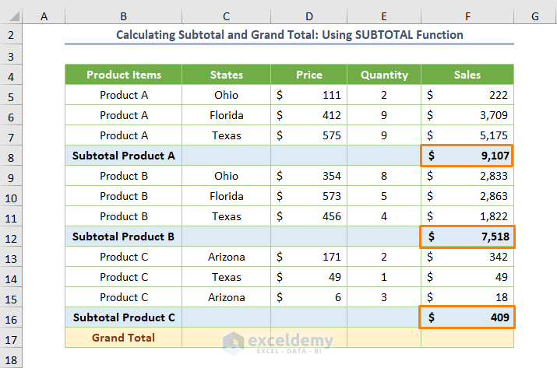Viewport: 557px width, 368px height.
Task: Select price cell showing 354
Action: (x=309, y=176)
